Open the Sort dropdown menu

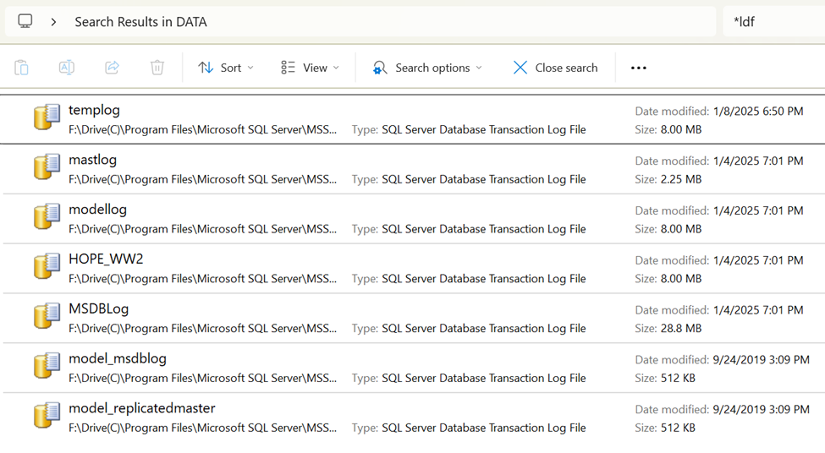[x=226, y=68]
